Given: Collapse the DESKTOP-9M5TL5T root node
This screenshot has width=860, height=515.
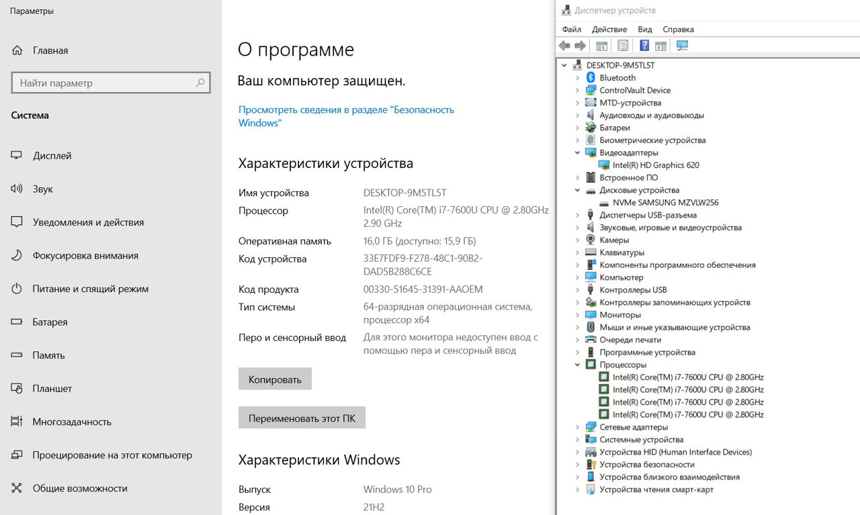Looking at the screenshot, I should tap(564, 65).
